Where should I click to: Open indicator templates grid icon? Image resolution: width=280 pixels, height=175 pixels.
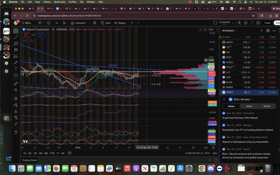tap(94, 23)
